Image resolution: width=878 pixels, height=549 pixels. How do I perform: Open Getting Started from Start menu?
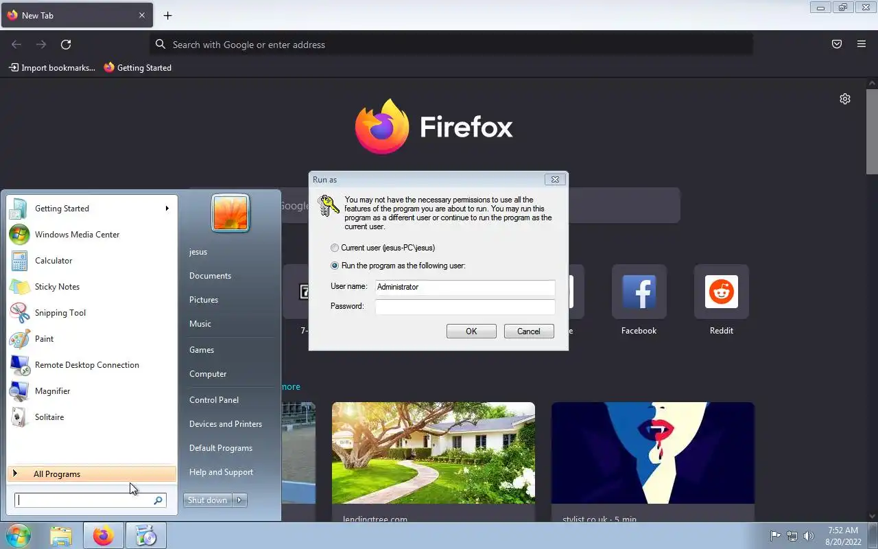click(91, 209)
